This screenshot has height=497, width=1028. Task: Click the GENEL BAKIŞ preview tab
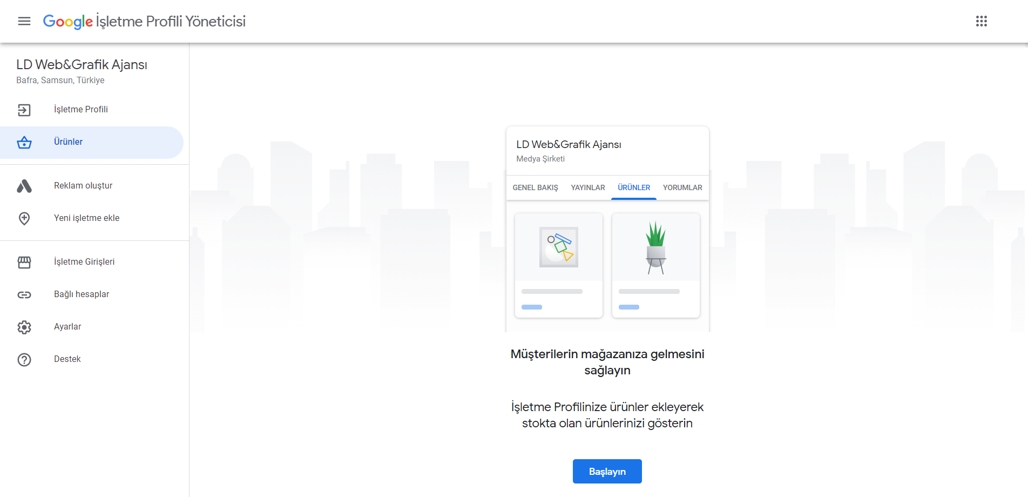coord(535,187)
